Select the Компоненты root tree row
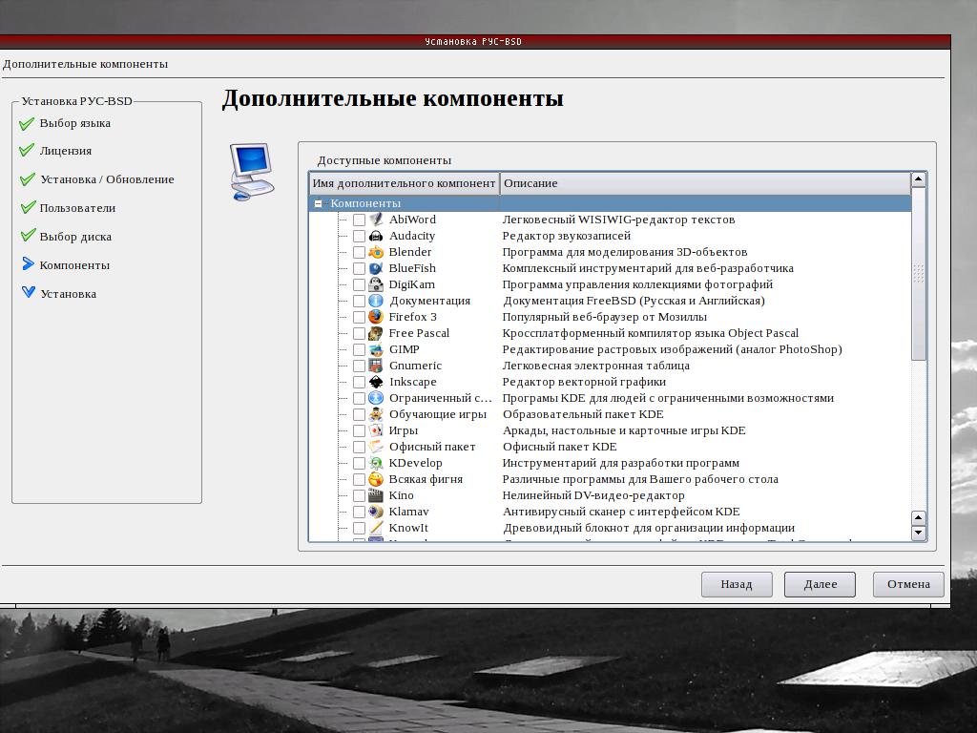The image size is (977, 733). point(610,203)
